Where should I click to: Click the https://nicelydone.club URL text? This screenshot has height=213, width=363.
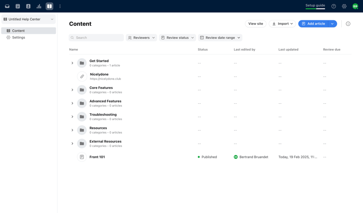coord(105,79)
